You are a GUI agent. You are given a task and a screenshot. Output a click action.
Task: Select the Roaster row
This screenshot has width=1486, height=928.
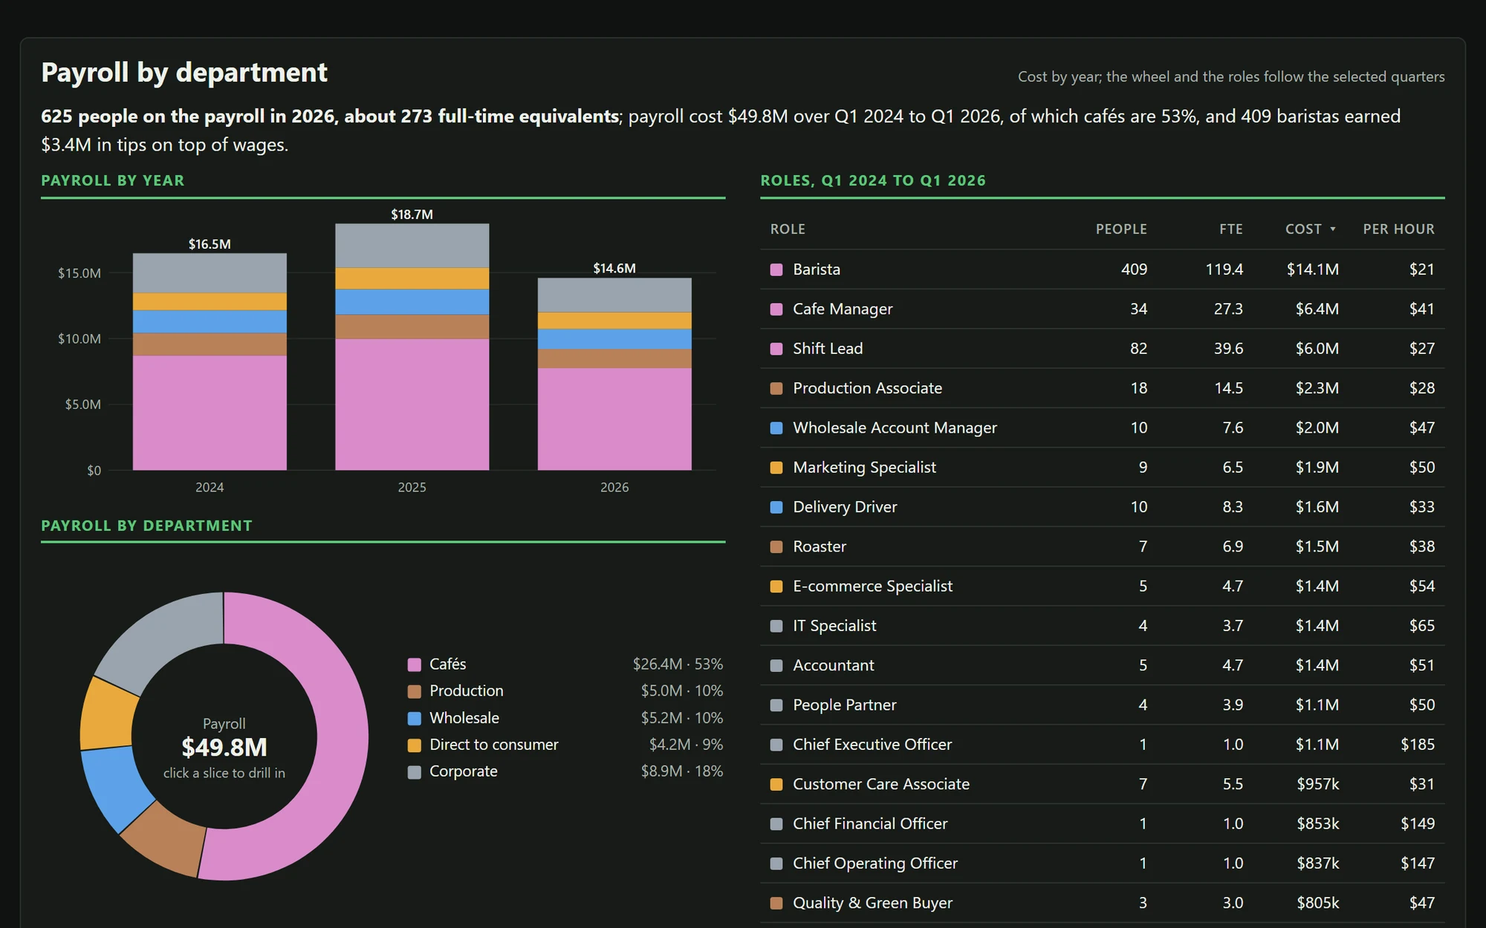point(1103,546)
